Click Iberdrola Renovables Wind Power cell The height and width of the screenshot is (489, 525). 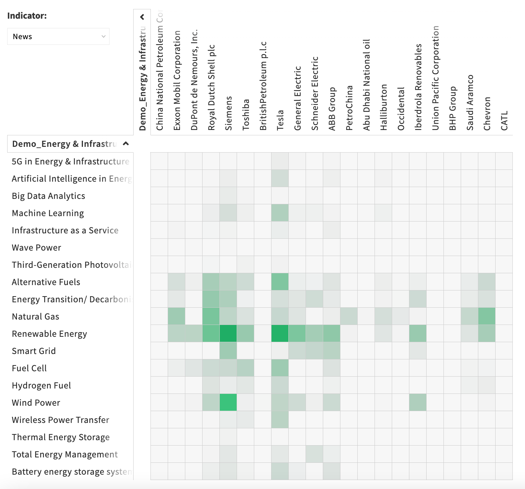coord(418,402)
